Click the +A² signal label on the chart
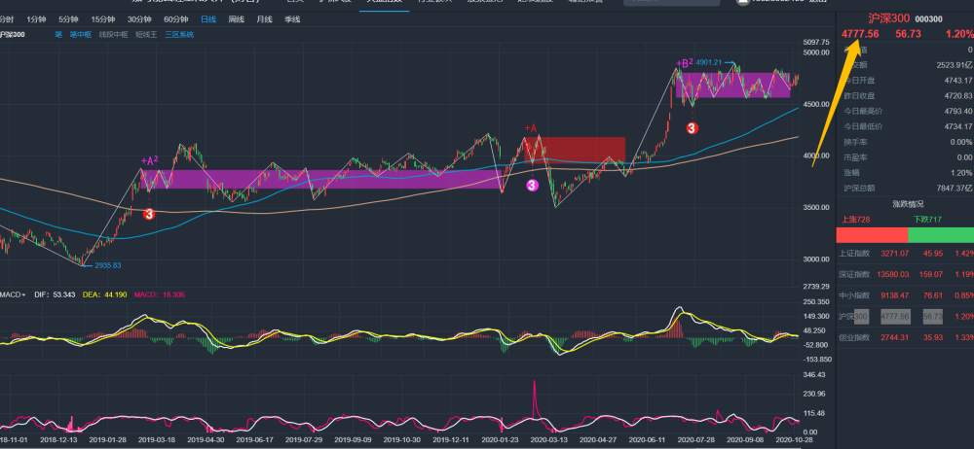The width and height of the screenshot is (974, 449). pyautogui.click(x=149, y=161)
